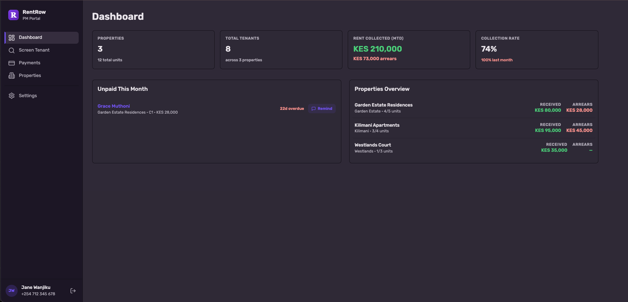This screenshot has height=302, width=628.
Task: Click the 'KES 45,000' arrears amount
Action: tap(579, 130)
